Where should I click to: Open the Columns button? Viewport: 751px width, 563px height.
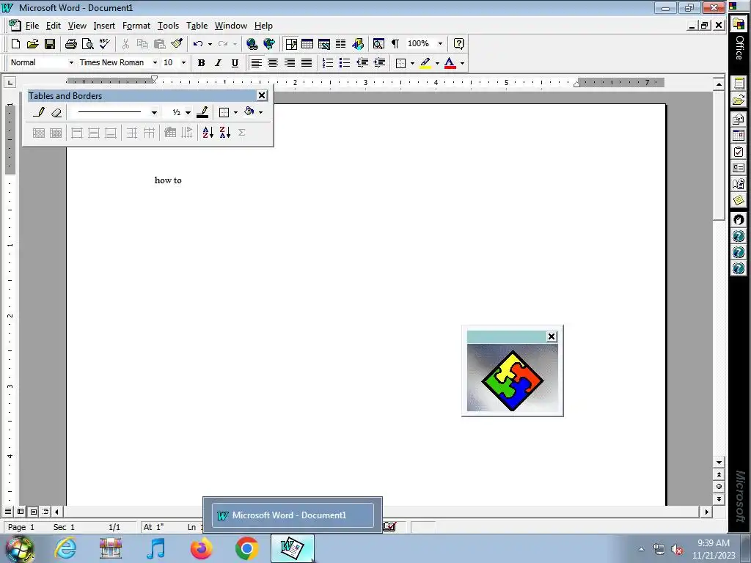340,44
